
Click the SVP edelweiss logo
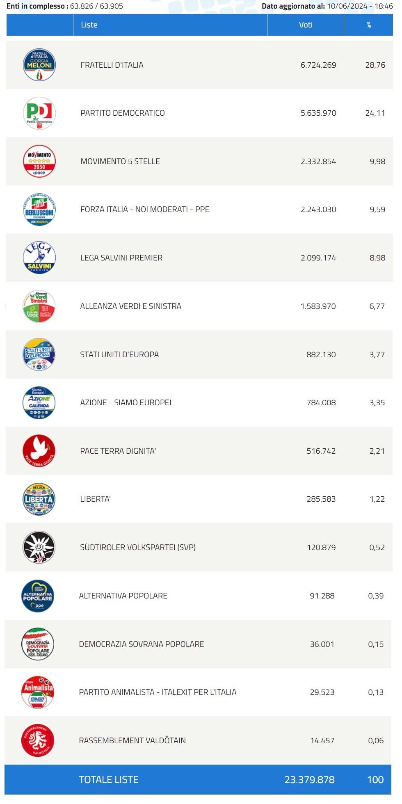[x=39, y=547]
